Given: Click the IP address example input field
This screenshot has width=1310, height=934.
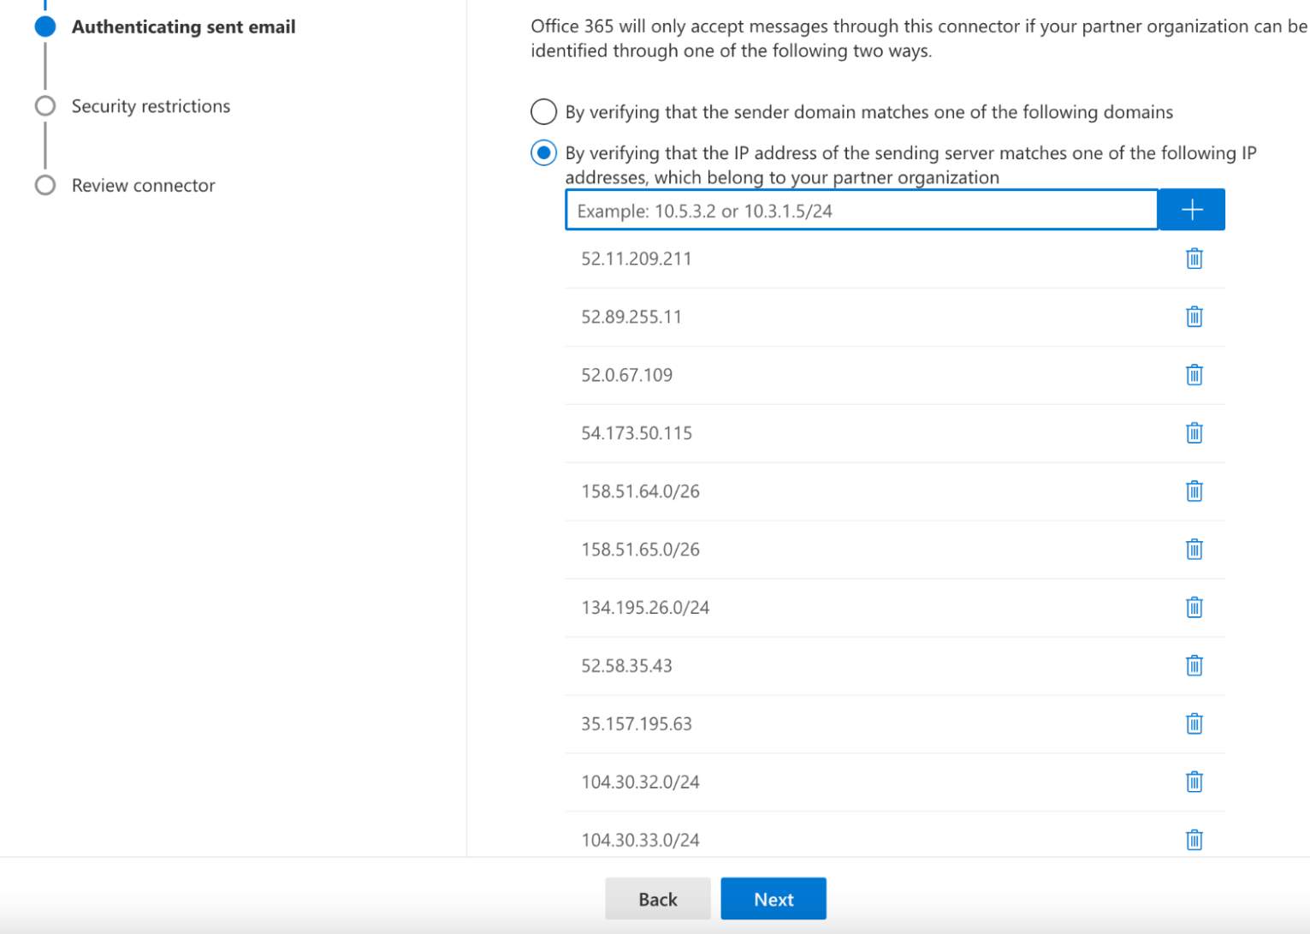Looking at the screenshot, I should pos(861,210).
